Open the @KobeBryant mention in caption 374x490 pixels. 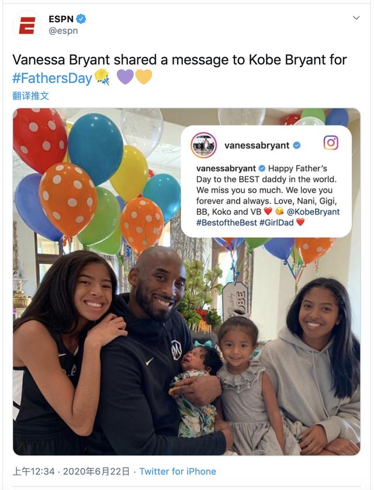point(313,212)
